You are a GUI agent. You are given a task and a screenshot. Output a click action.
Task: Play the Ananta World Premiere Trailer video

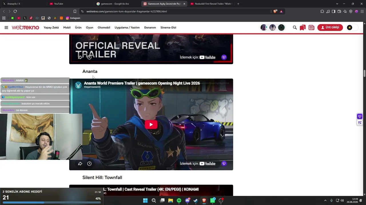click(x=151, y=124)
